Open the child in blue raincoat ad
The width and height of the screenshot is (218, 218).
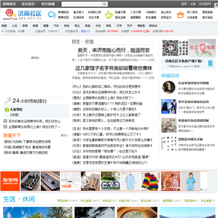pyautogui.click(x=191, y=181)
